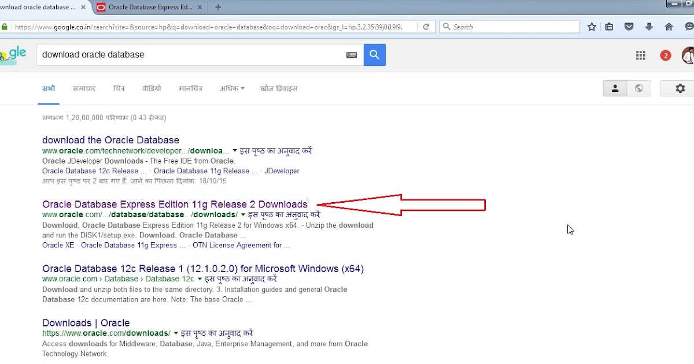Viewport: 694px width, 364px height.
Task: Click the blue Google search button
Action: point(375,55)
